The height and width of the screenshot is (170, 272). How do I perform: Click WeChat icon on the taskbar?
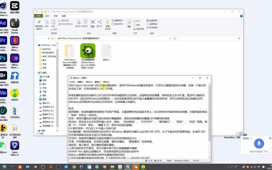pos(135,167)
